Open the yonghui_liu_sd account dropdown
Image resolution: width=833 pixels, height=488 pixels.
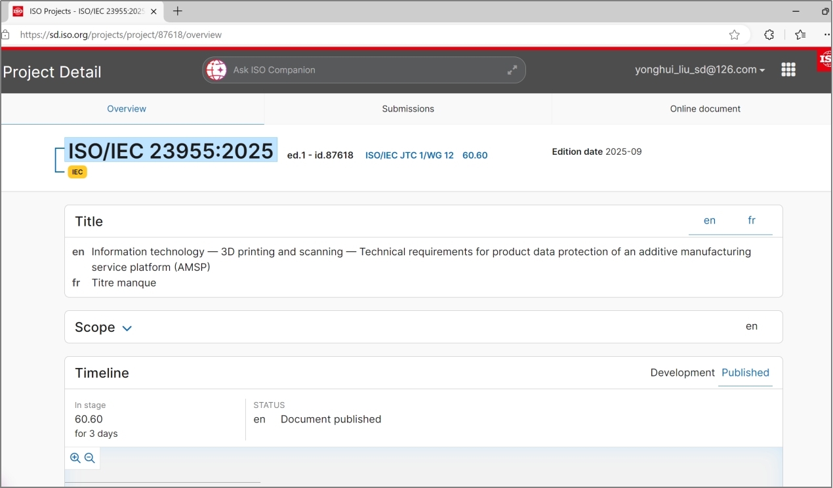(x=700, y=70)
